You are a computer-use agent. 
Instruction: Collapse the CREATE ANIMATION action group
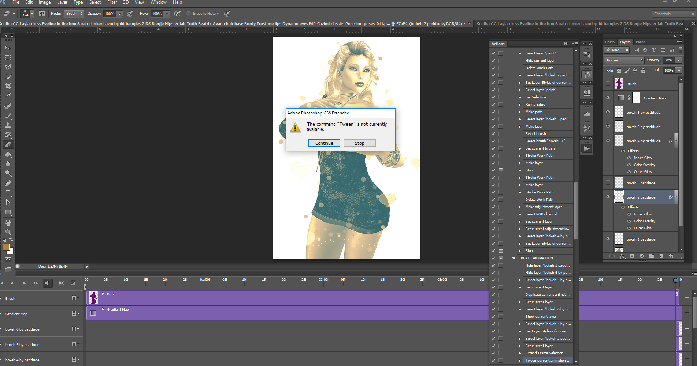pos(514,258)
